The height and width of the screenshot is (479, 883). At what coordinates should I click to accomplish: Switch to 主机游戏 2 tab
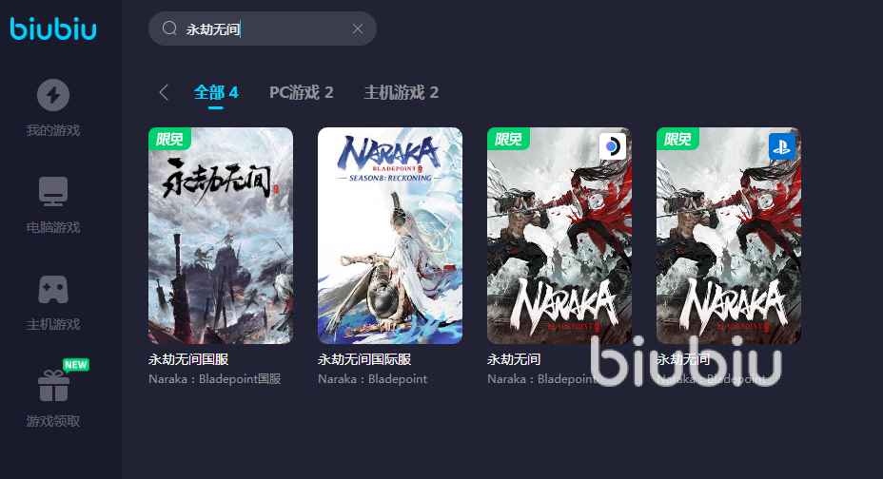tap(401, 92)
